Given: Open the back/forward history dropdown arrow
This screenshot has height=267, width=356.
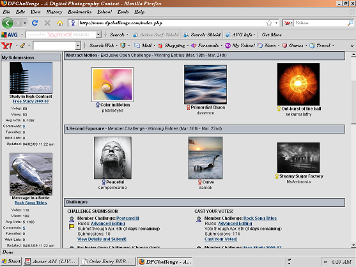Looking at the screenshot, I should (x=25, y=23).
